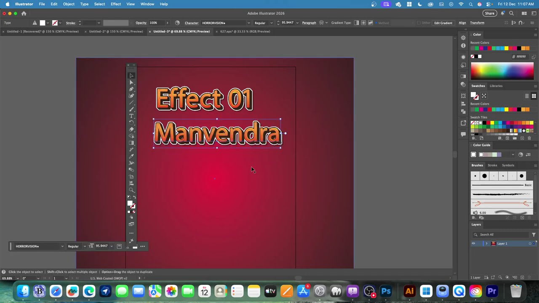
Task: Click the hex color FFFFFF field
Action: click(521, 56)
